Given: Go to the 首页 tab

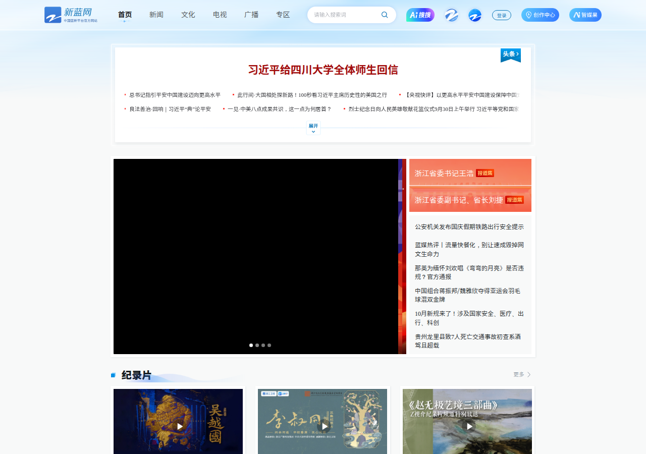Looking at the screenshot, I should 125,15.
